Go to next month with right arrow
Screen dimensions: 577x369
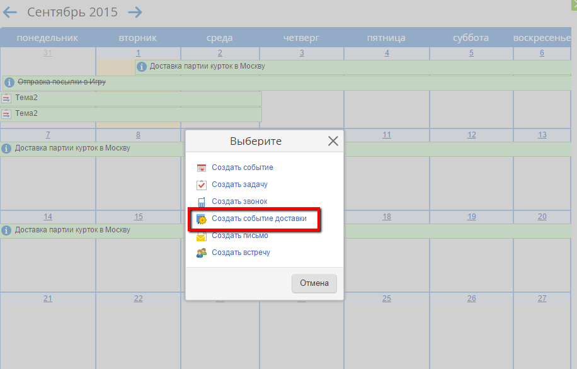coord(135,13)
